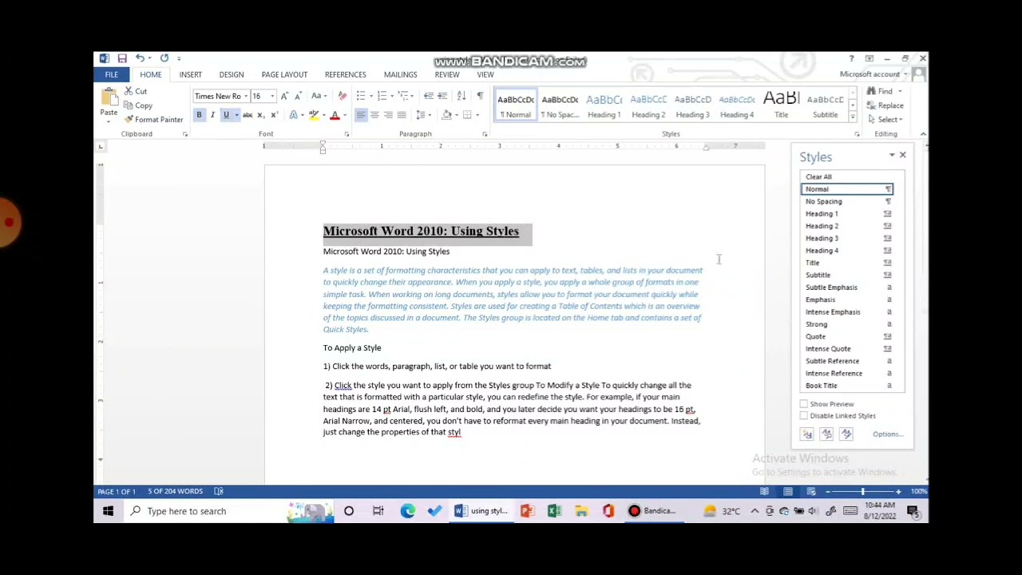Toggle Underline formatting
This screenshot has height=575, width=1022.
coord(226,115)
